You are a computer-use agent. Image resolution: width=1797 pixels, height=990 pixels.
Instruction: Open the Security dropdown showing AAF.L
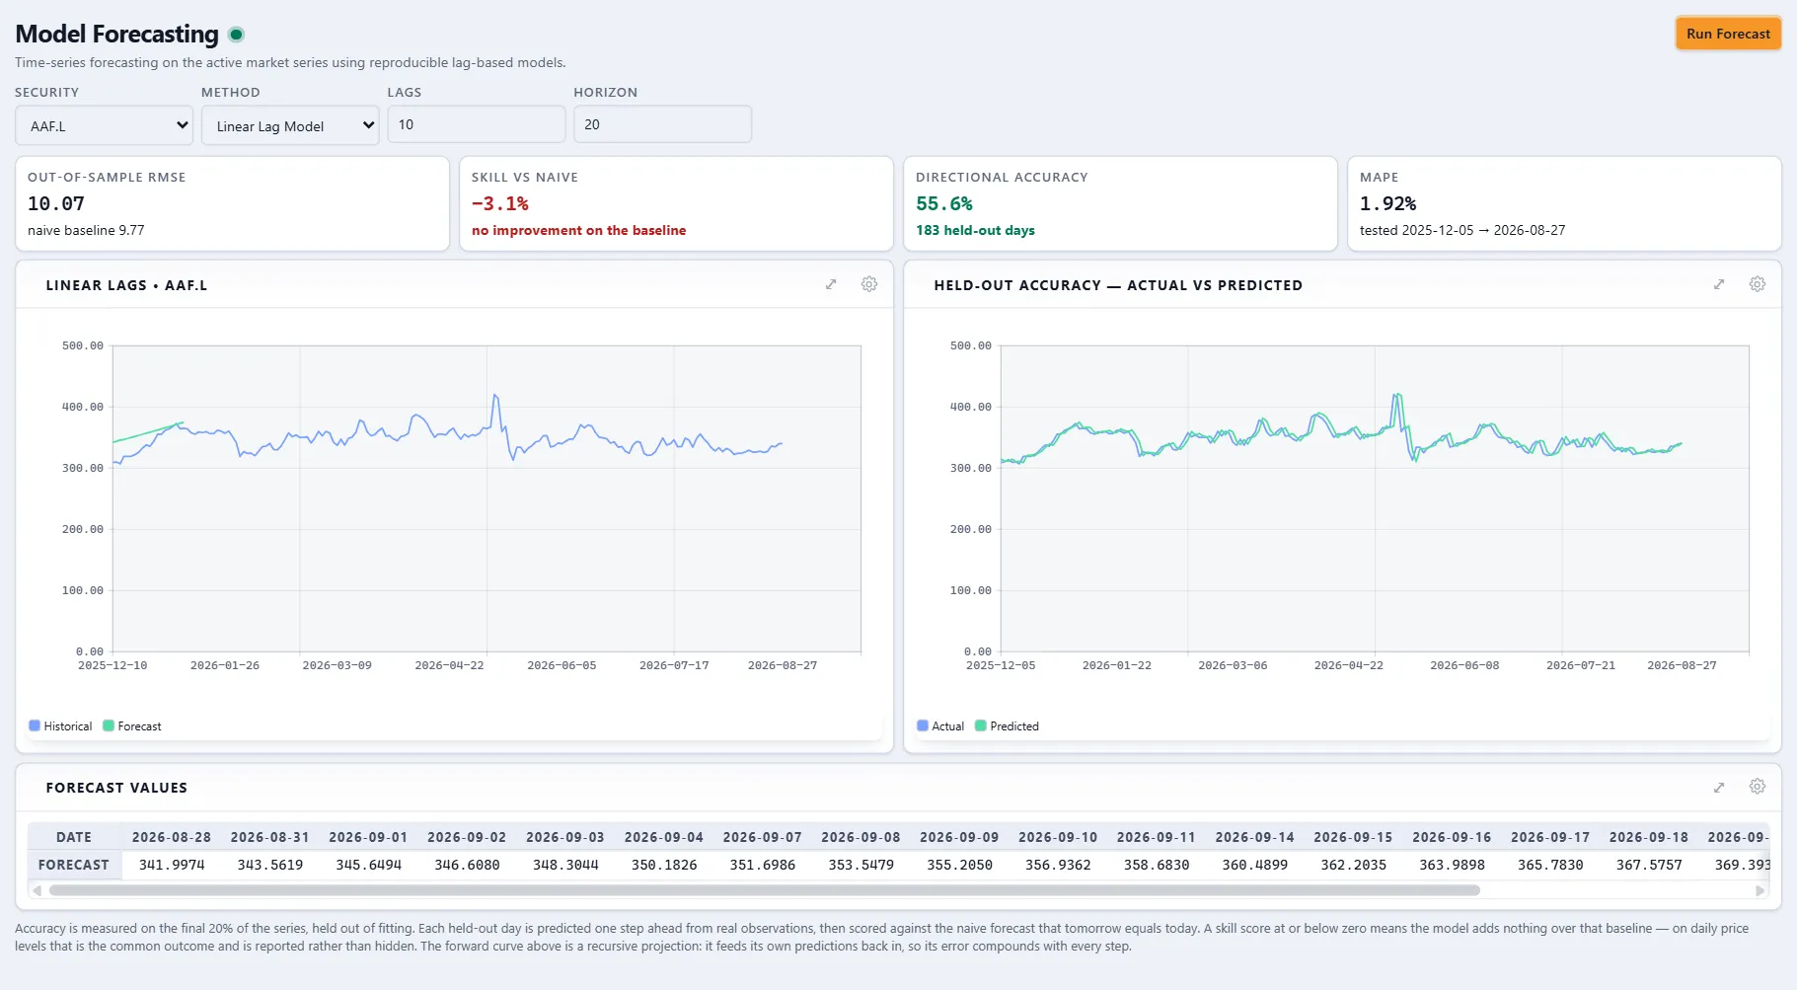coord(104,125)
